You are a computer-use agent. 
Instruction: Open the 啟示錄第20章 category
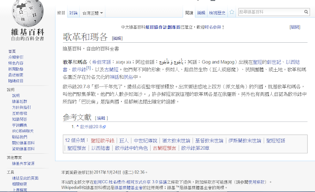pos(195,148)
